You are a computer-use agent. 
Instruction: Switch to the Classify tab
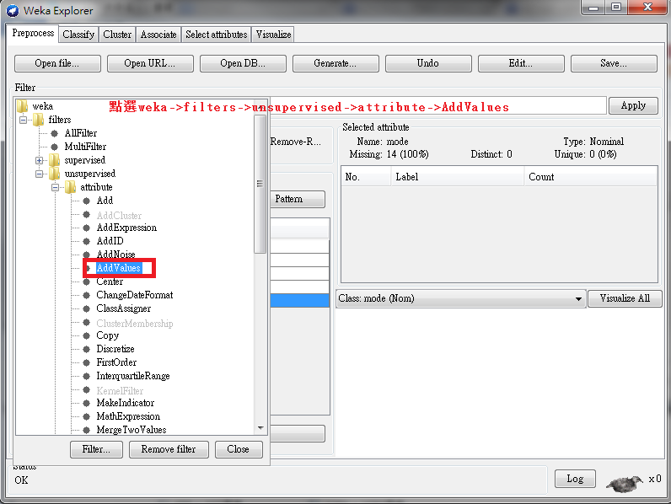click(78, 35)
